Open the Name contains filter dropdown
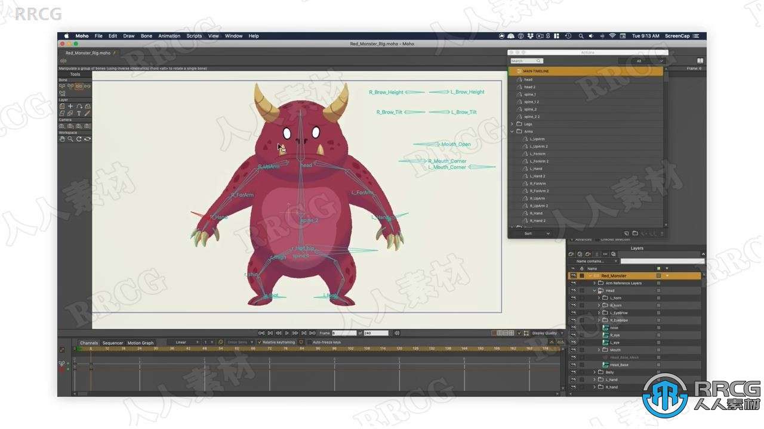764x429 pixels. [x=593, y=261]
